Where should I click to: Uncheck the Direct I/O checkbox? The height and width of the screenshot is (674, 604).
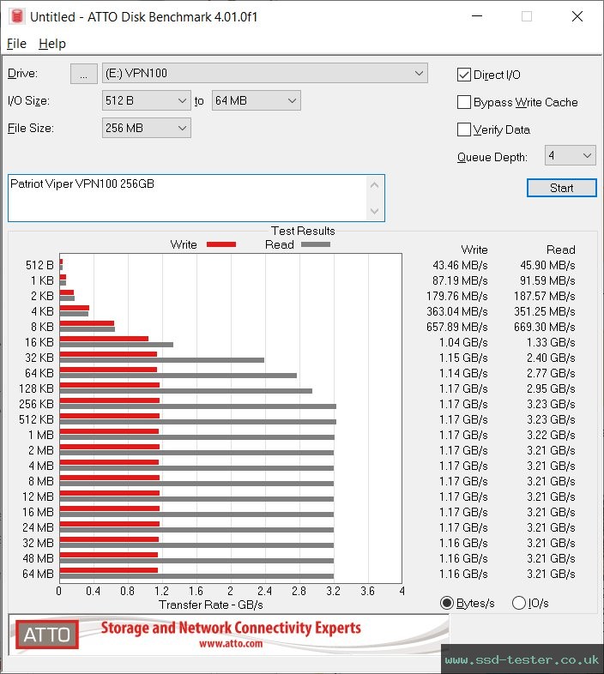coord(464,75)
